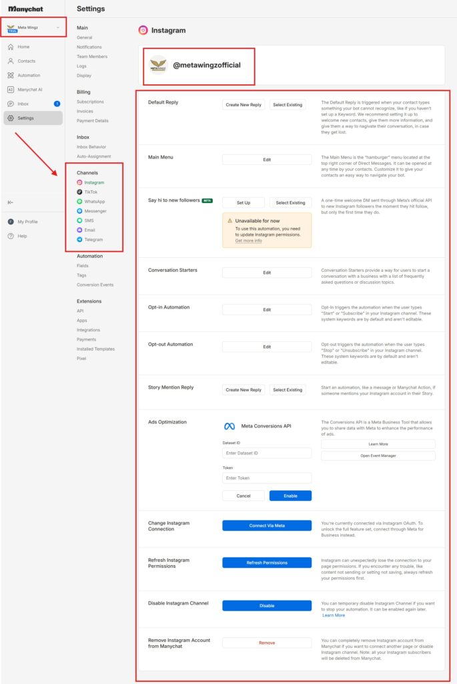Click Refresh Permissions button
The image size is (457, 684).
(267, 562)
